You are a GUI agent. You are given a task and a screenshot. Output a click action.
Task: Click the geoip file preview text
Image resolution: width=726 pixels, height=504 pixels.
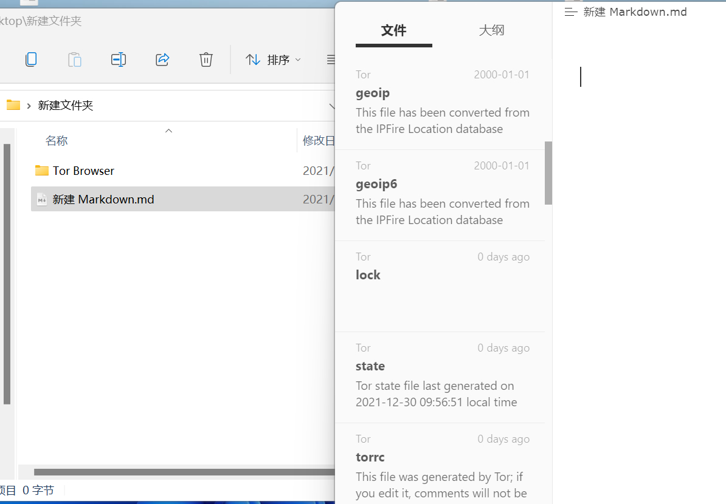(443, 121)
